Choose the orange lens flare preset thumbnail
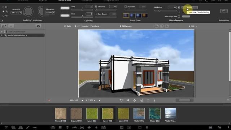Screen dimensions: 231x130 point(145,15)
